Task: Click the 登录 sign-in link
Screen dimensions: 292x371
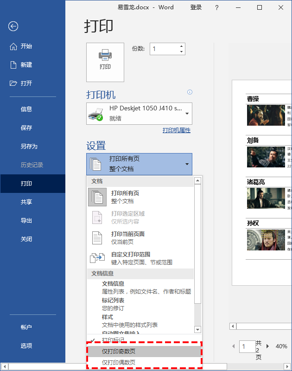Action: click(196, 7)
